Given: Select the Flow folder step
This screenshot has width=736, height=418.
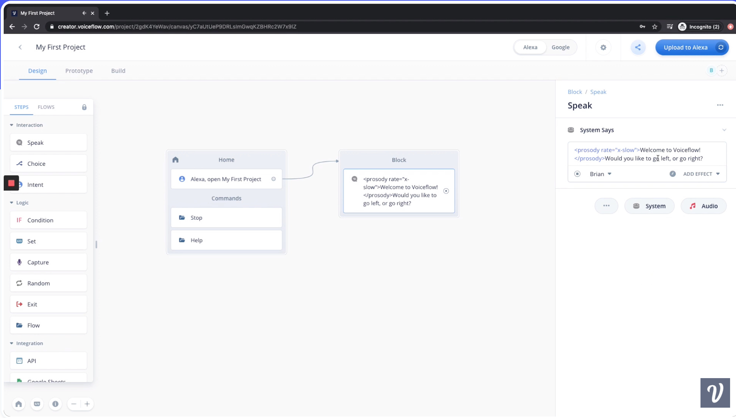Looking at the screenshot, I should click(x=48, y=325).
